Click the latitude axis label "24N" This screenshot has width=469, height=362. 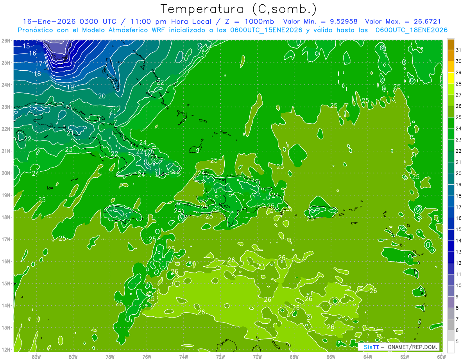click(5, 85)
